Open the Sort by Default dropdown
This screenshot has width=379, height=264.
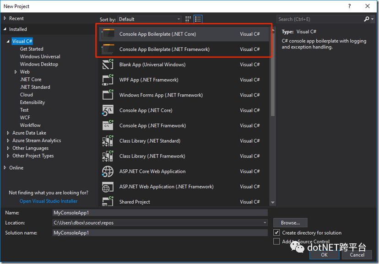coord(149,19)
